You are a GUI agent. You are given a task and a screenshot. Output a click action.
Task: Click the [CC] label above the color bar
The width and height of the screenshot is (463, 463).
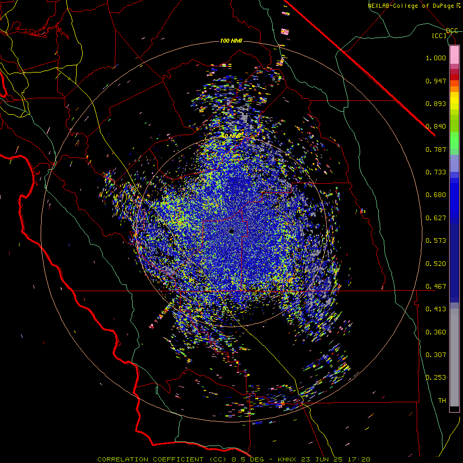click(439, 35)
